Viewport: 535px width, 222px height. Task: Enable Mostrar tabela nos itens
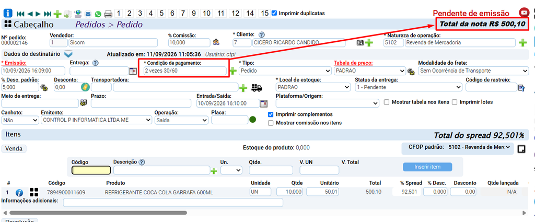point(387,102)
